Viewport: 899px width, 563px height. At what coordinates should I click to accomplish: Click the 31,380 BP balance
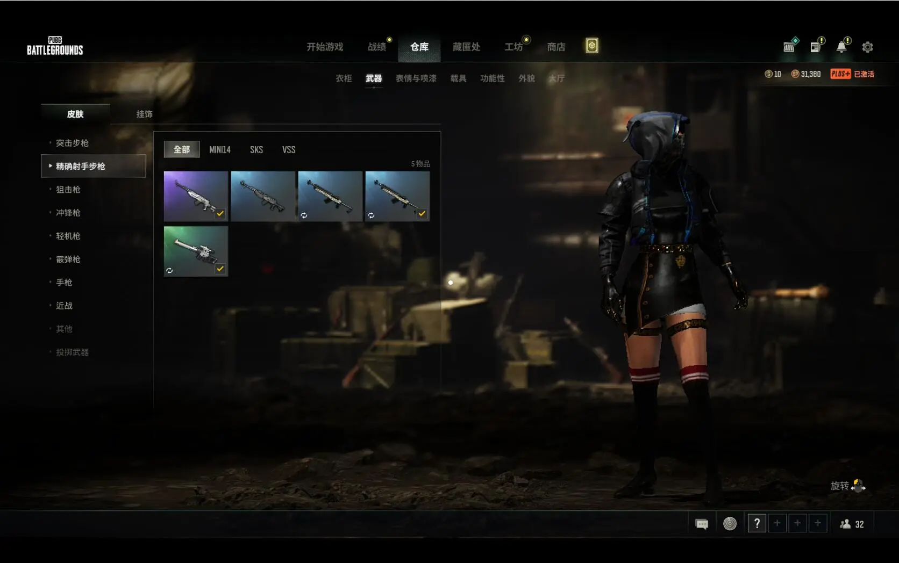(x=811, y=74)
